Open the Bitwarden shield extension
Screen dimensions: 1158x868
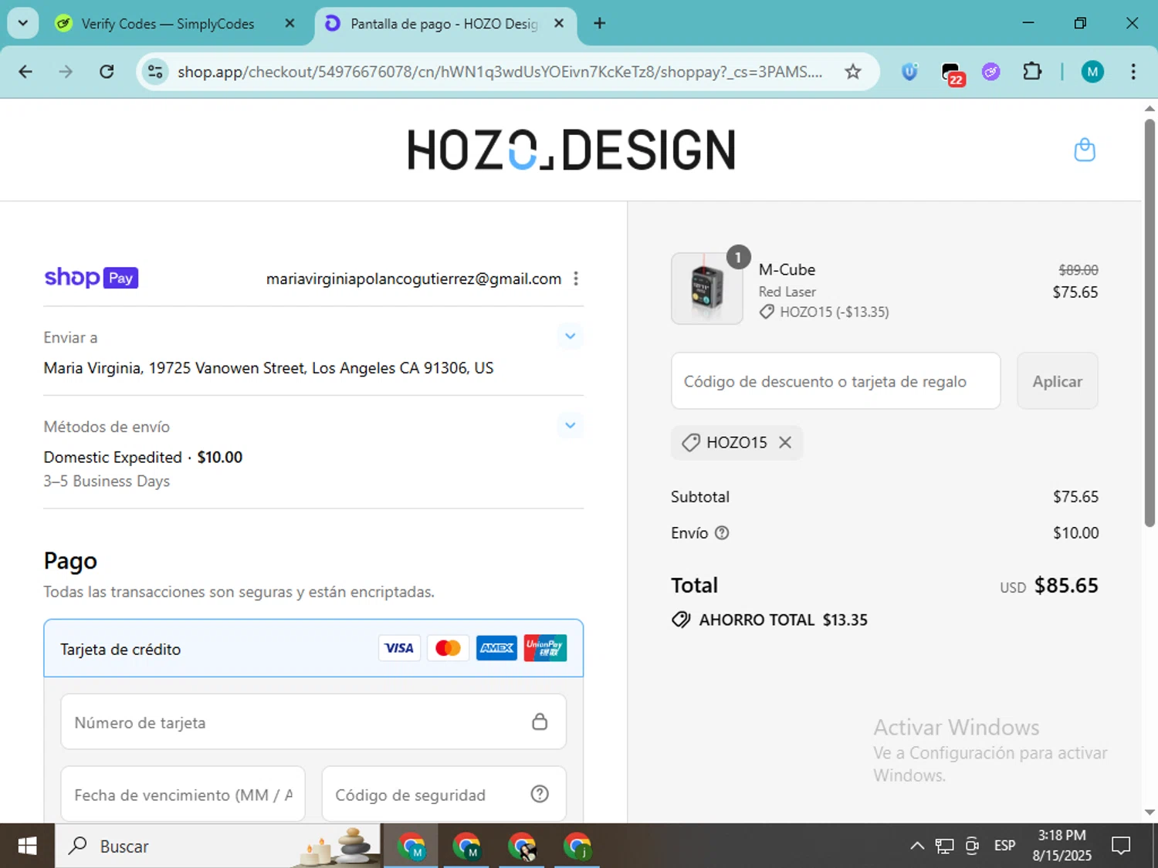pos(909,72)
